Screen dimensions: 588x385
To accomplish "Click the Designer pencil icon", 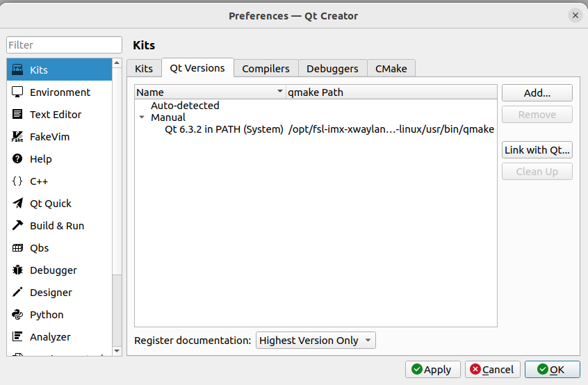I will click(x=17, y=292).
